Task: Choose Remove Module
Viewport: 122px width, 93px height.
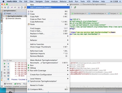Action: coord(48,56)
